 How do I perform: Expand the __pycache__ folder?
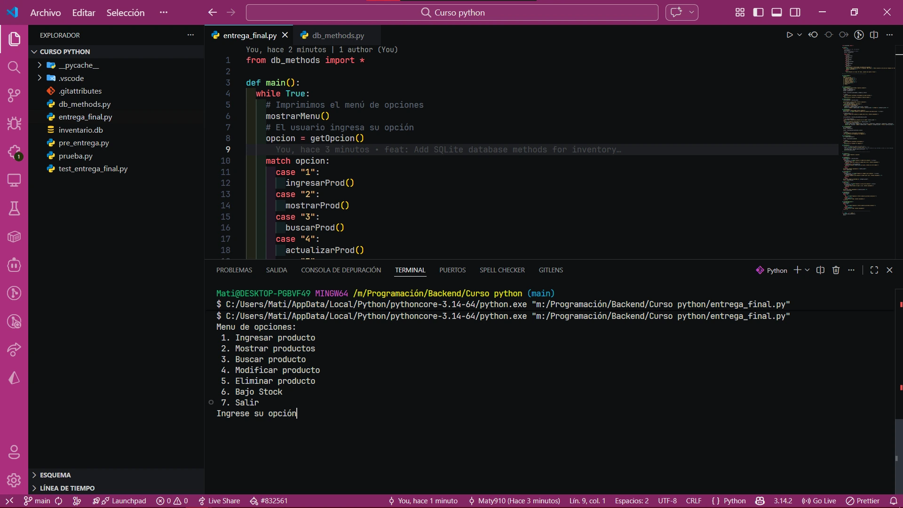[x=40, y=65]
